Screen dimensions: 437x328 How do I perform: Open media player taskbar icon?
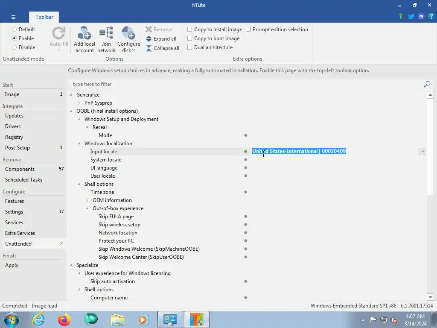coord(144,319)
